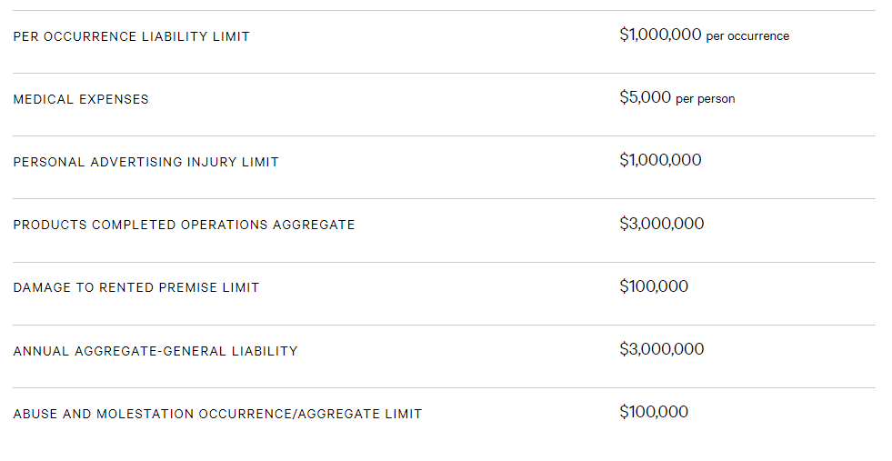Click the Personal Advertising Injury Limit label
Screen dimensions: 892x461
click(x=146, y=162)
